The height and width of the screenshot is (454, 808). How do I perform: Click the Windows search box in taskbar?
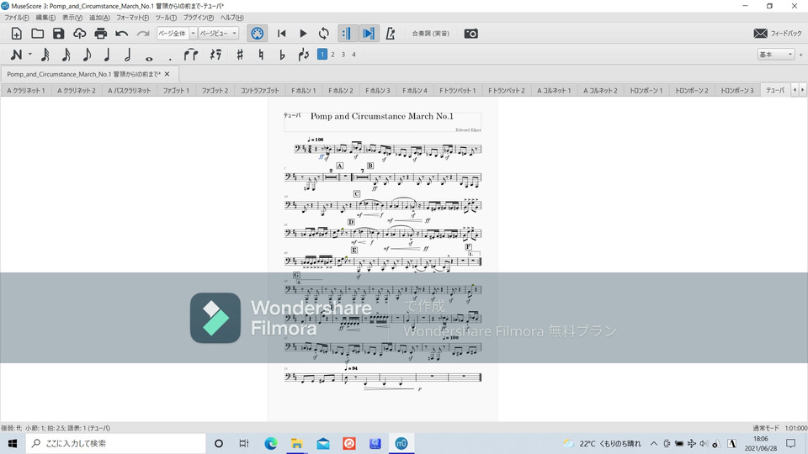click(x=116, y=443)
